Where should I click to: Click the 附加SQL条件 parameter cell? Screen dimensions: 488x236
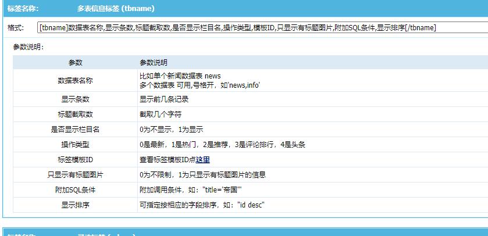tap(75, 189)
